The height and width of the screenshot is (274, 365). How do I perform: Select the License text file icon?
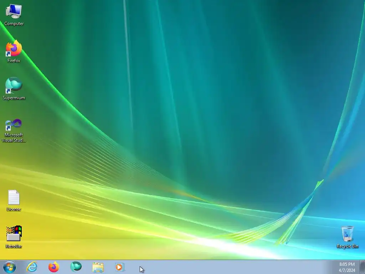14,201
